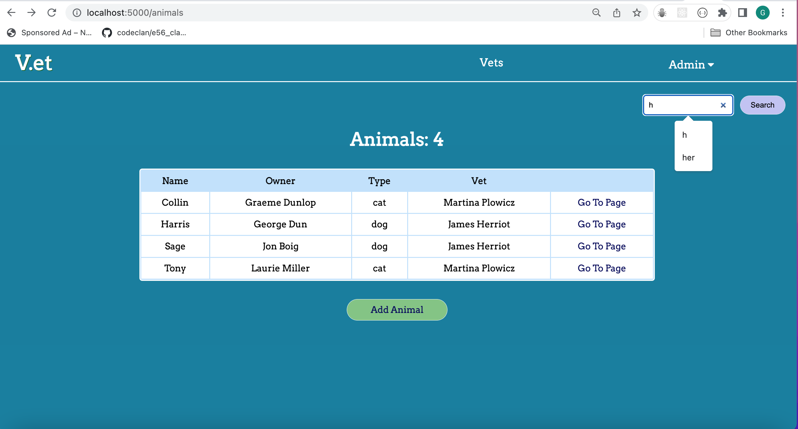
Task: Click the browser forward arrow
Action: pos(31,13)
